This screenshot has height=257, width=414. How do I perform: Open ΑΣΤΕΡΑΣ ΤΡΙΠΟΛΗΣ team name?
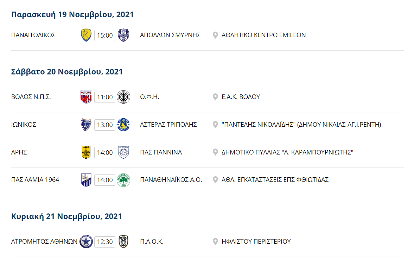pyautogui.click(x=168, y=124)
